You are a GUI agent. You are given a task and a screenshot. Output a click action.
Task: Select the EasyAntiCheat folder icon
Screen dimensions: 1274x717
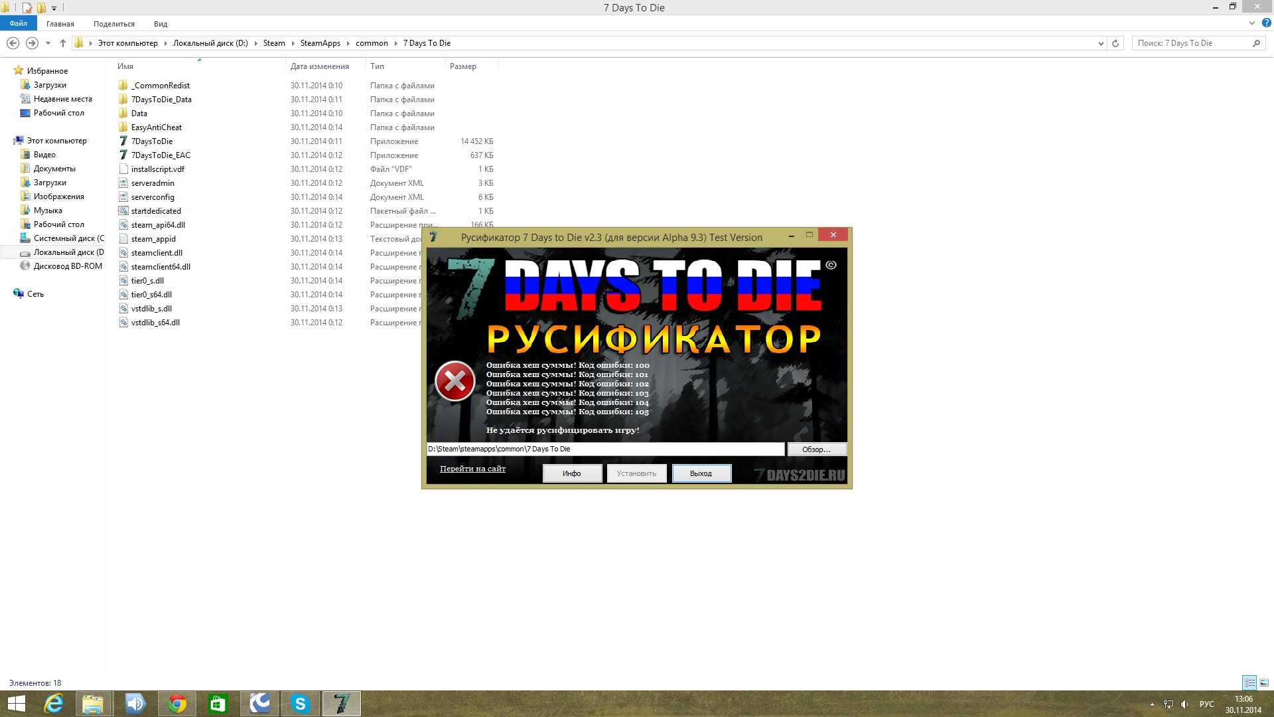pos(123,127)
